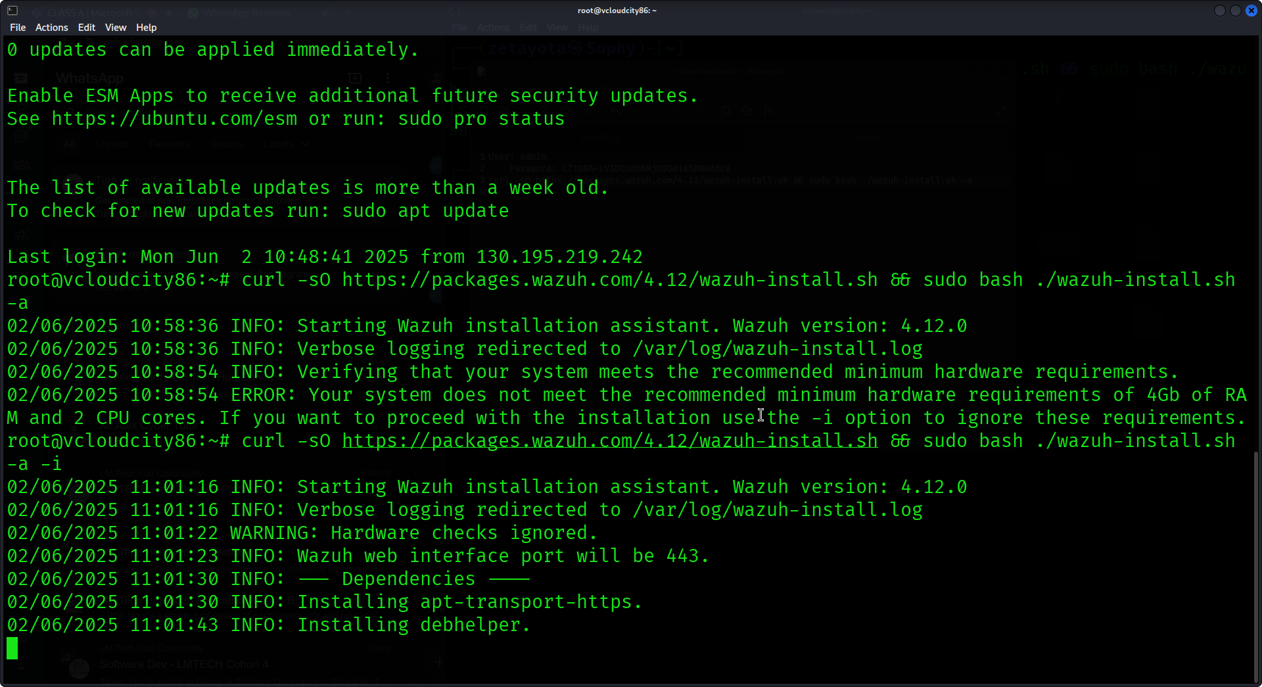
Task: Click the line "Installing debhelper."
Action: click(x=413, y=625)
